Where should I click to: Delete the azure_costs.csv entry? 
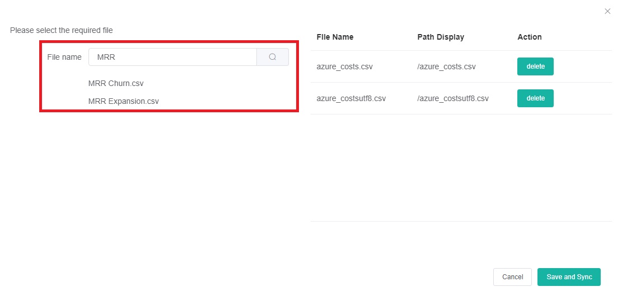click(535, 66)
